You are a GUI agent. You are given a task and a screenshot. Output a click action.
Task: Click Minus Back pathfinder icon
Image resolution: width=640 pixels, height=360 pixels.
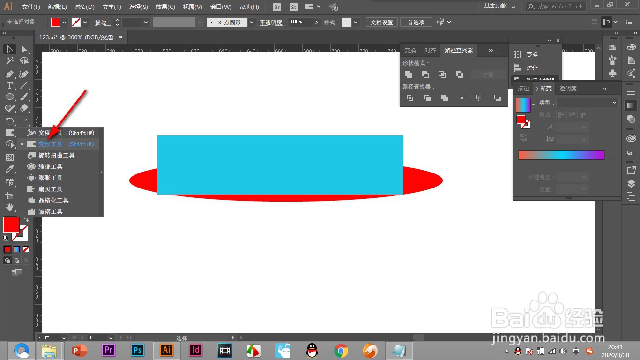[x=498, y=98]
